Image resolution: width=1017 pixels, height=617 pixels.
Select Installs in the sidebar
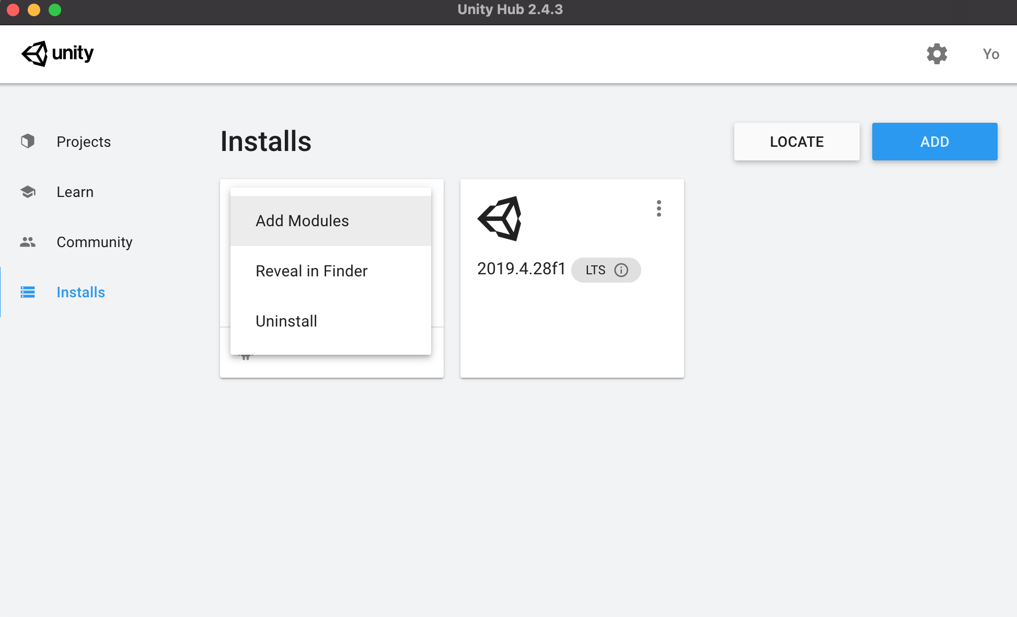click(x=80, y=292)
